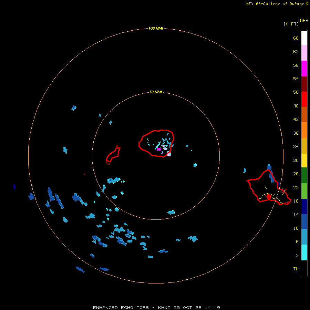Click the '50 NMI' range ring label

[x=156, y=92]
